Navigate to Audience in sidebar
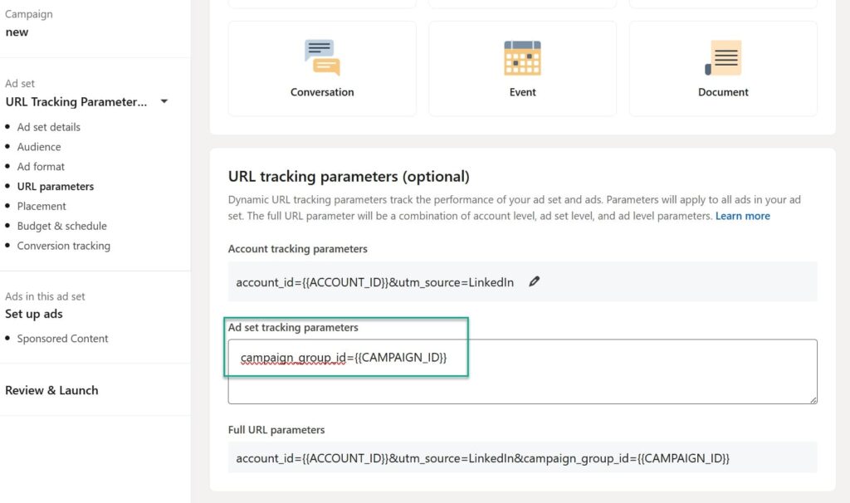This screenshot has width=850, height=503. (39, 147)
